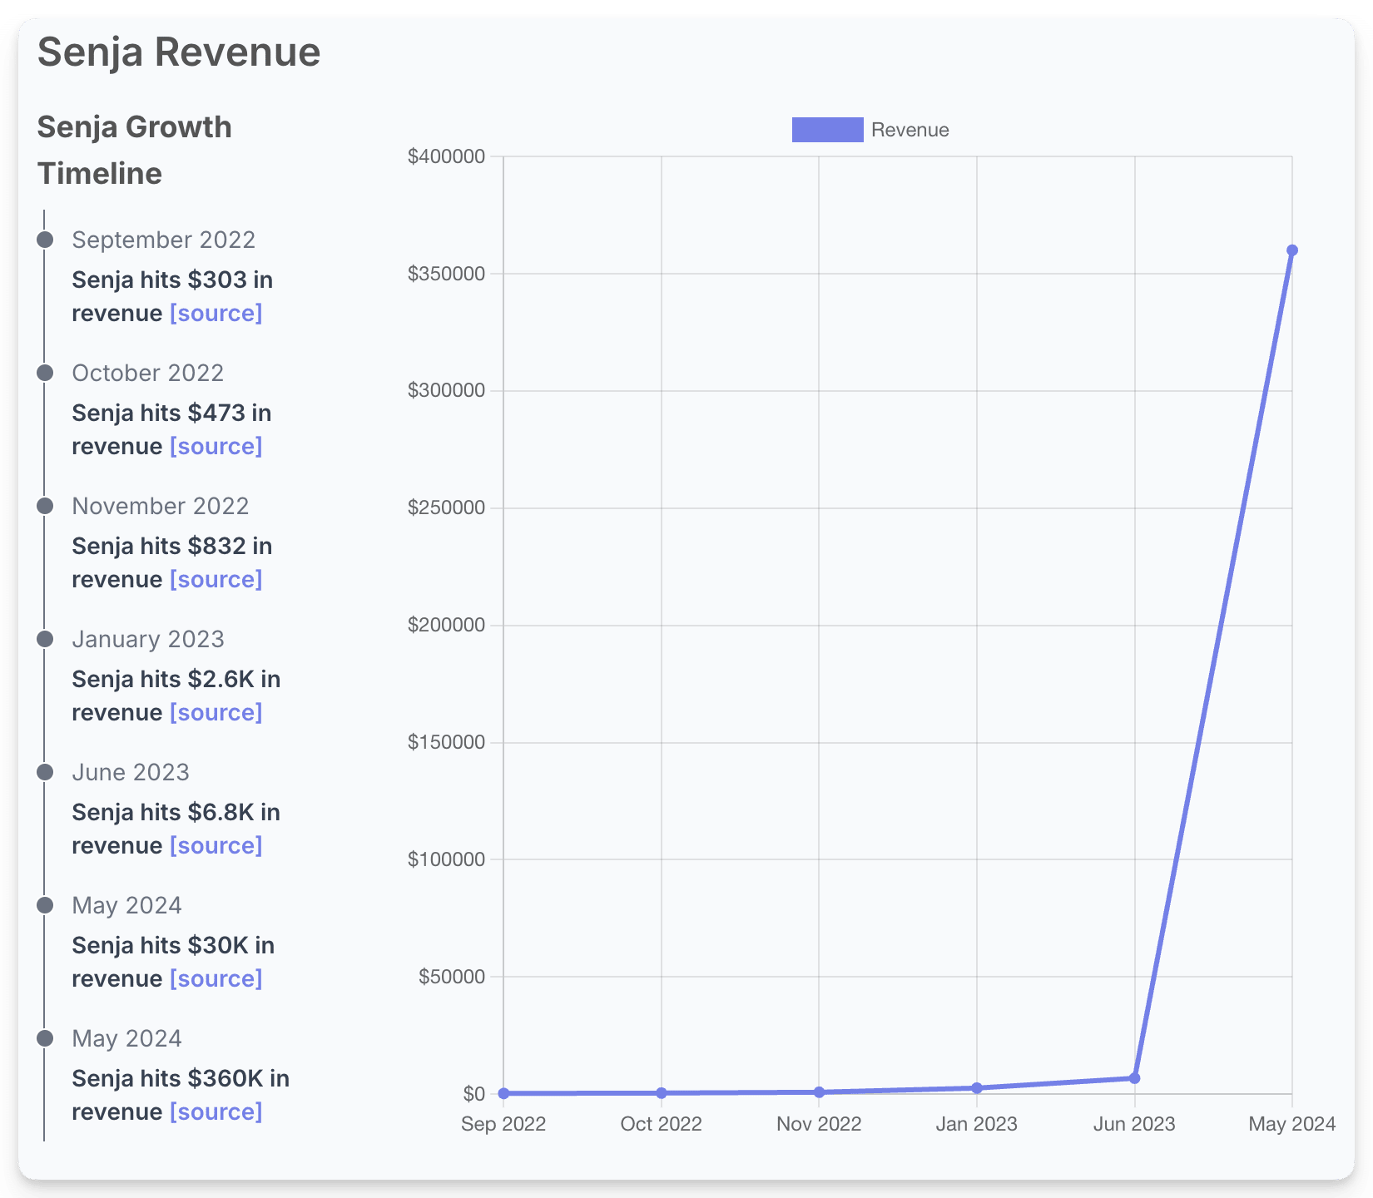Click the $350000 y-axis label
The image size is (1373, 1198).
pos(446,274)
